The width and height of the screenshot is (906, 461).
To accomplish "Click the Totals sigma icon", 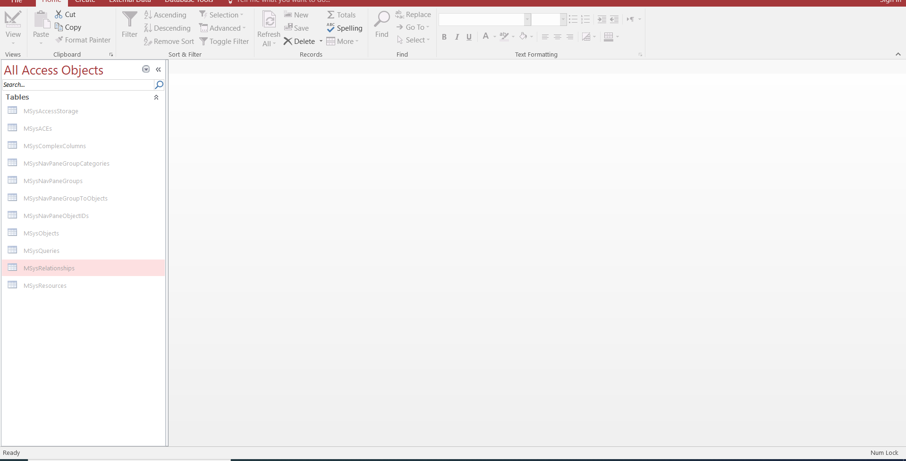I will point(331,15).
